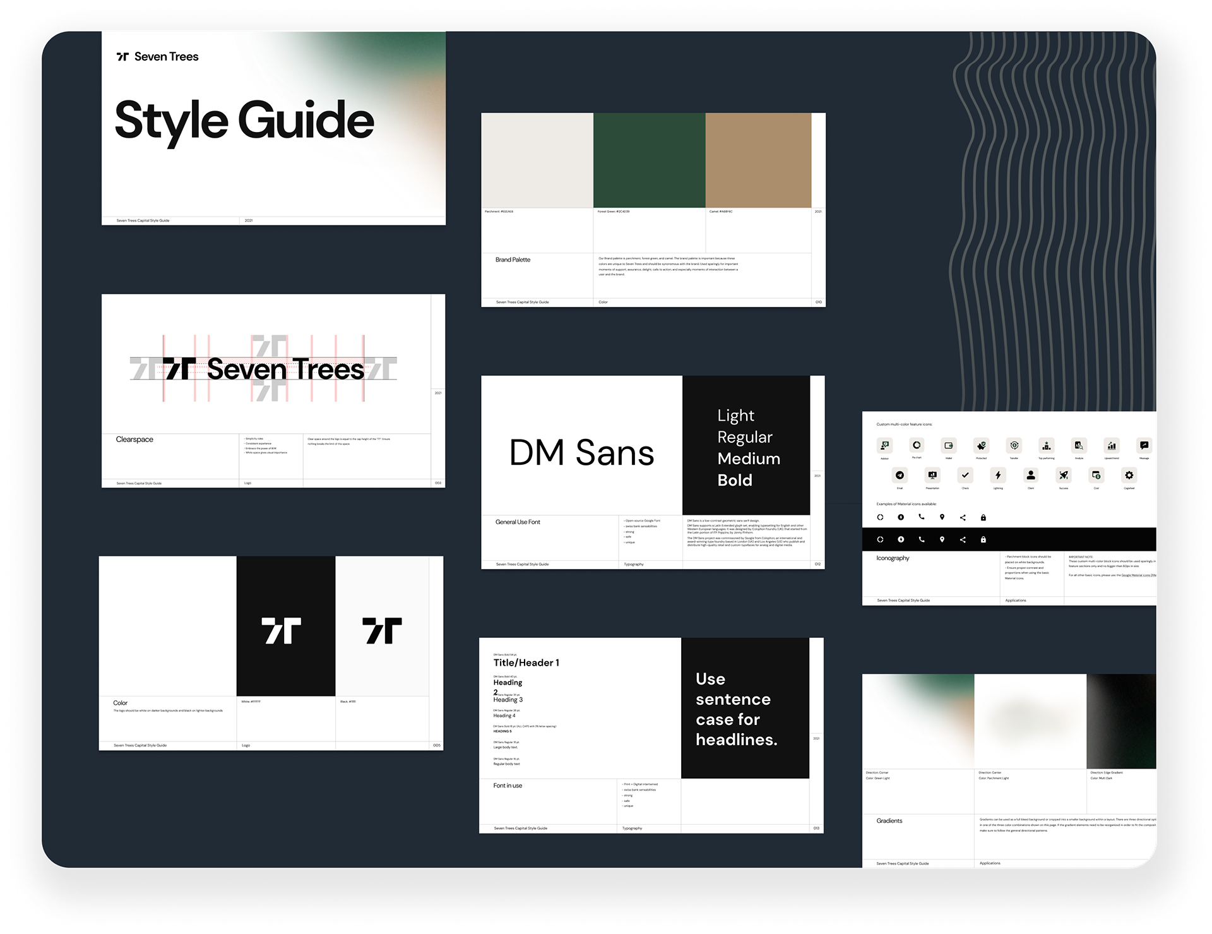Click the corner green light gradient sample

[918, 721]
